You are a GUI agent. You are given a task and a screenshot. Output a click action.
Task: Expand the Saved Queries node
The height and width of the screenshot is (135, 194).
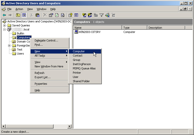pos(5,25)
